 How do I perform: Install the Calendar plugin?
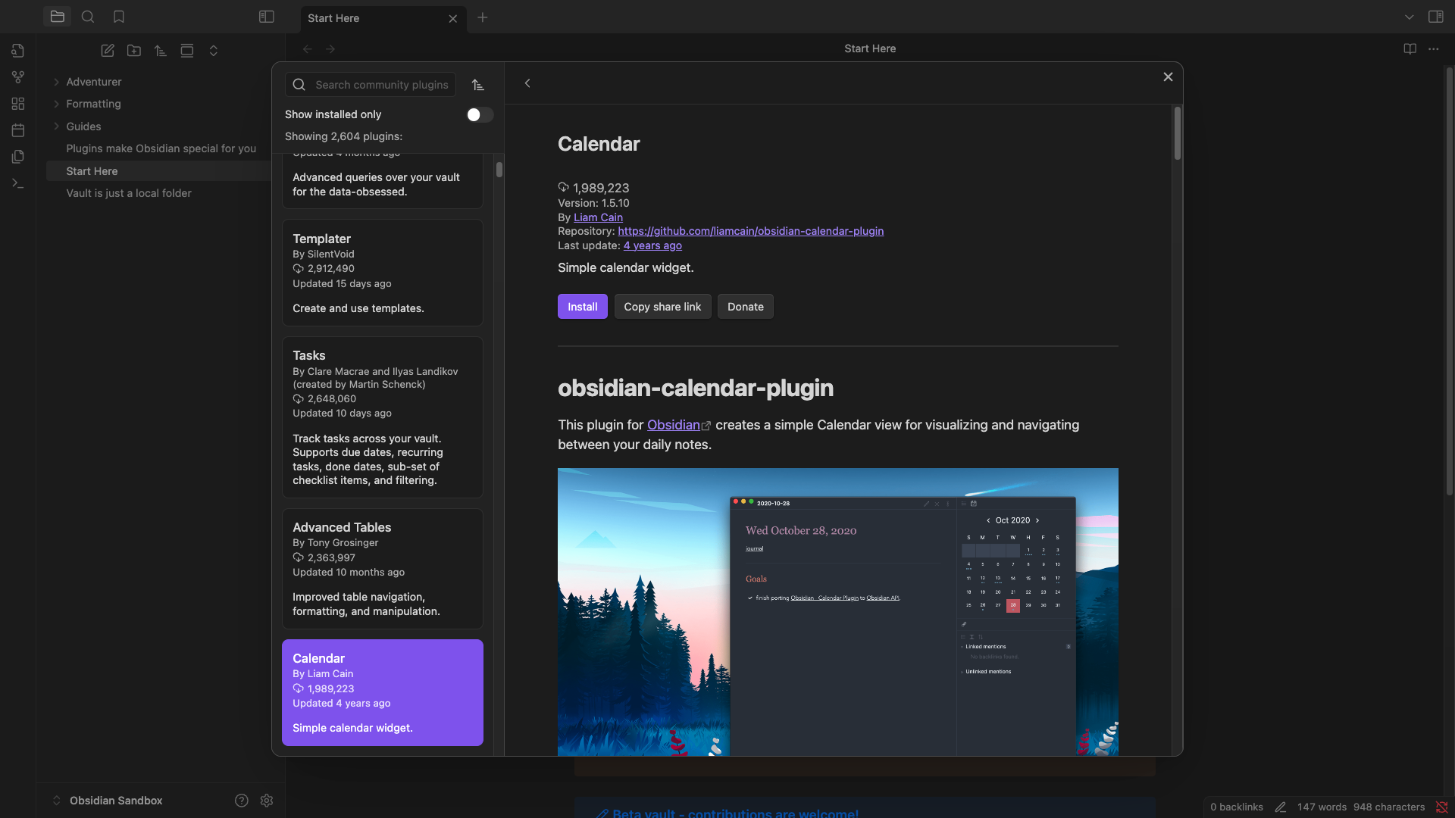(x=582, y=307)
